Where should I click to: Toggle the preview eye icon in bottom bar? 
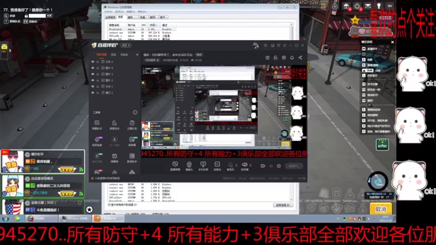click(271, 166)
